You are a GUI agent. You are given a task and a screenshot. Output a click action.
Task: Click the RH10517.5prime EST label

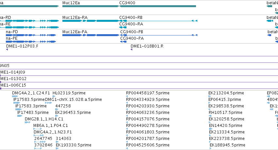click(x=225, y=113)
